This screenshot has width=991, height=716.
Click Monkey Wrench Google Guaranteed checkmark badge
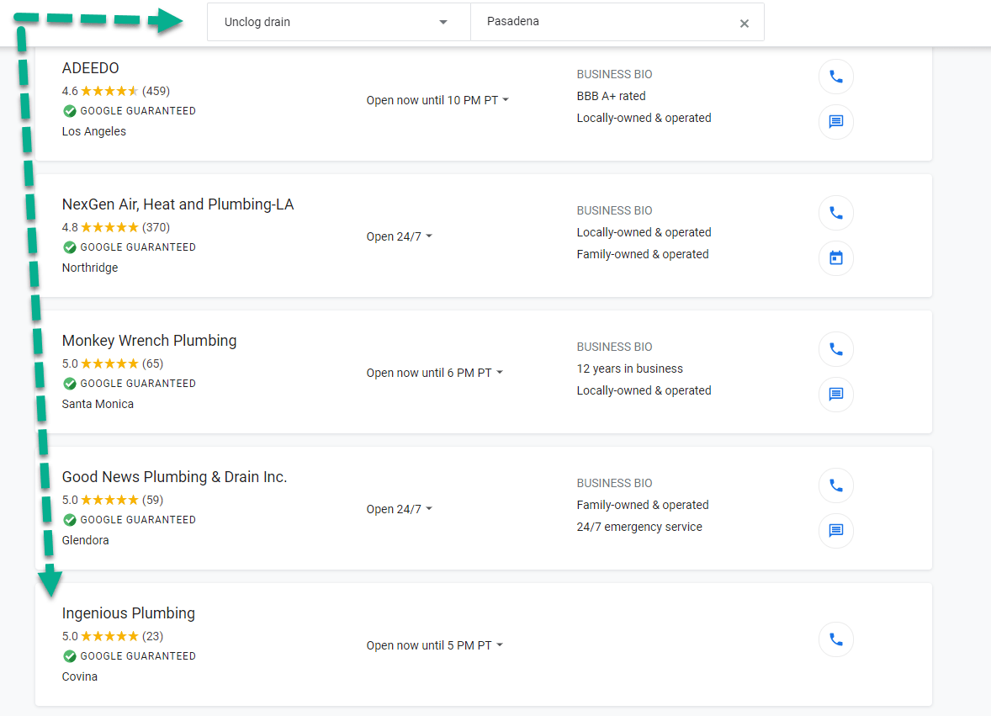[x=70, y=384]
